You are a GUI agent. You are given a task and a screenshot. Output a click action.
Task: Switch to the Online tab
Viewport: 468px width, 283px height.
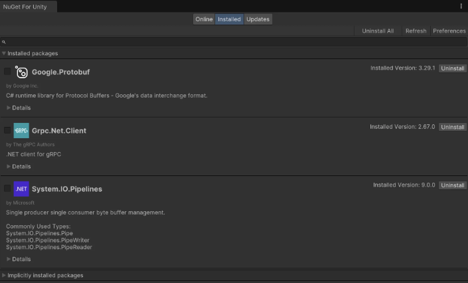[x=204, y=19]
